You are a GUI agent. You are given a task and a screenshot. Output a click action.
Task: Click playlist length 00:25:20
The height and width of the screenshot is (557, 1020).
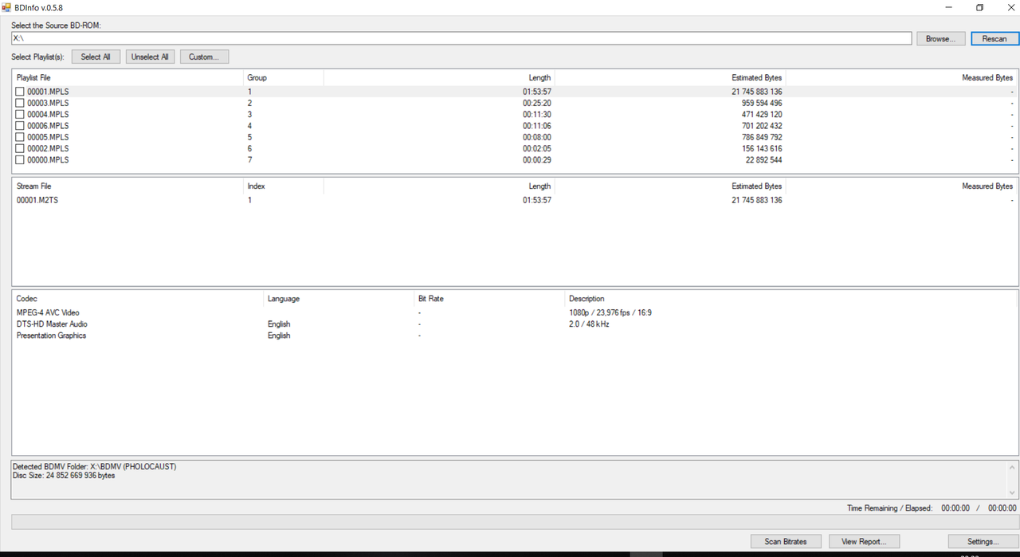[537, 103]
